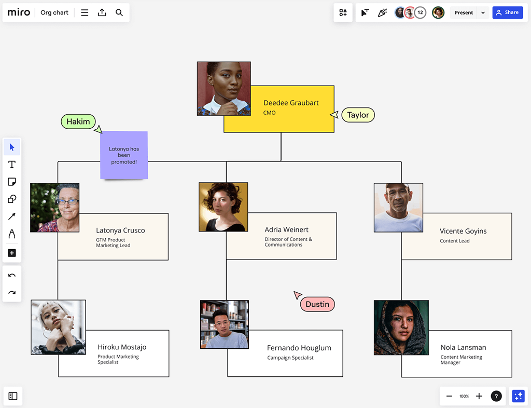Screen dimensions: 531x408
Task: Select the Text tool
Action: (12, 165)
